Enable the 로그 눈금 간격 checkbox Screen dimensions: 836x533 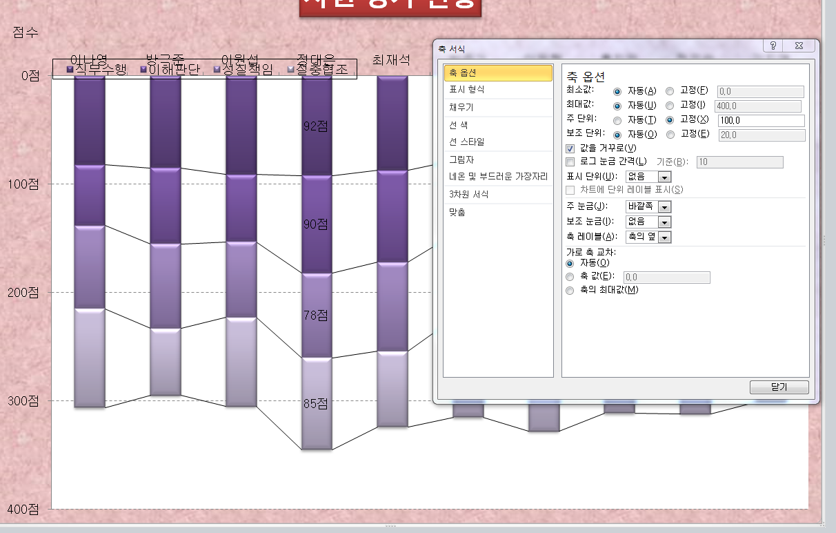(570, 162)
